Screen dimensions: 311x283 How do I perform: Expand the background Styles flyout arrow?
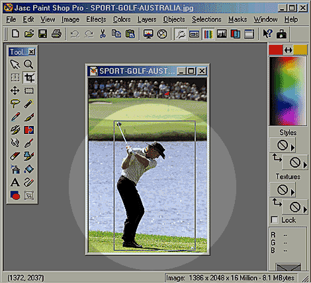(305, 165)
